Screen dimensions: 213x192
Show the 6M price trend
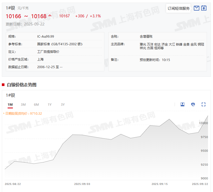point(36,105)
